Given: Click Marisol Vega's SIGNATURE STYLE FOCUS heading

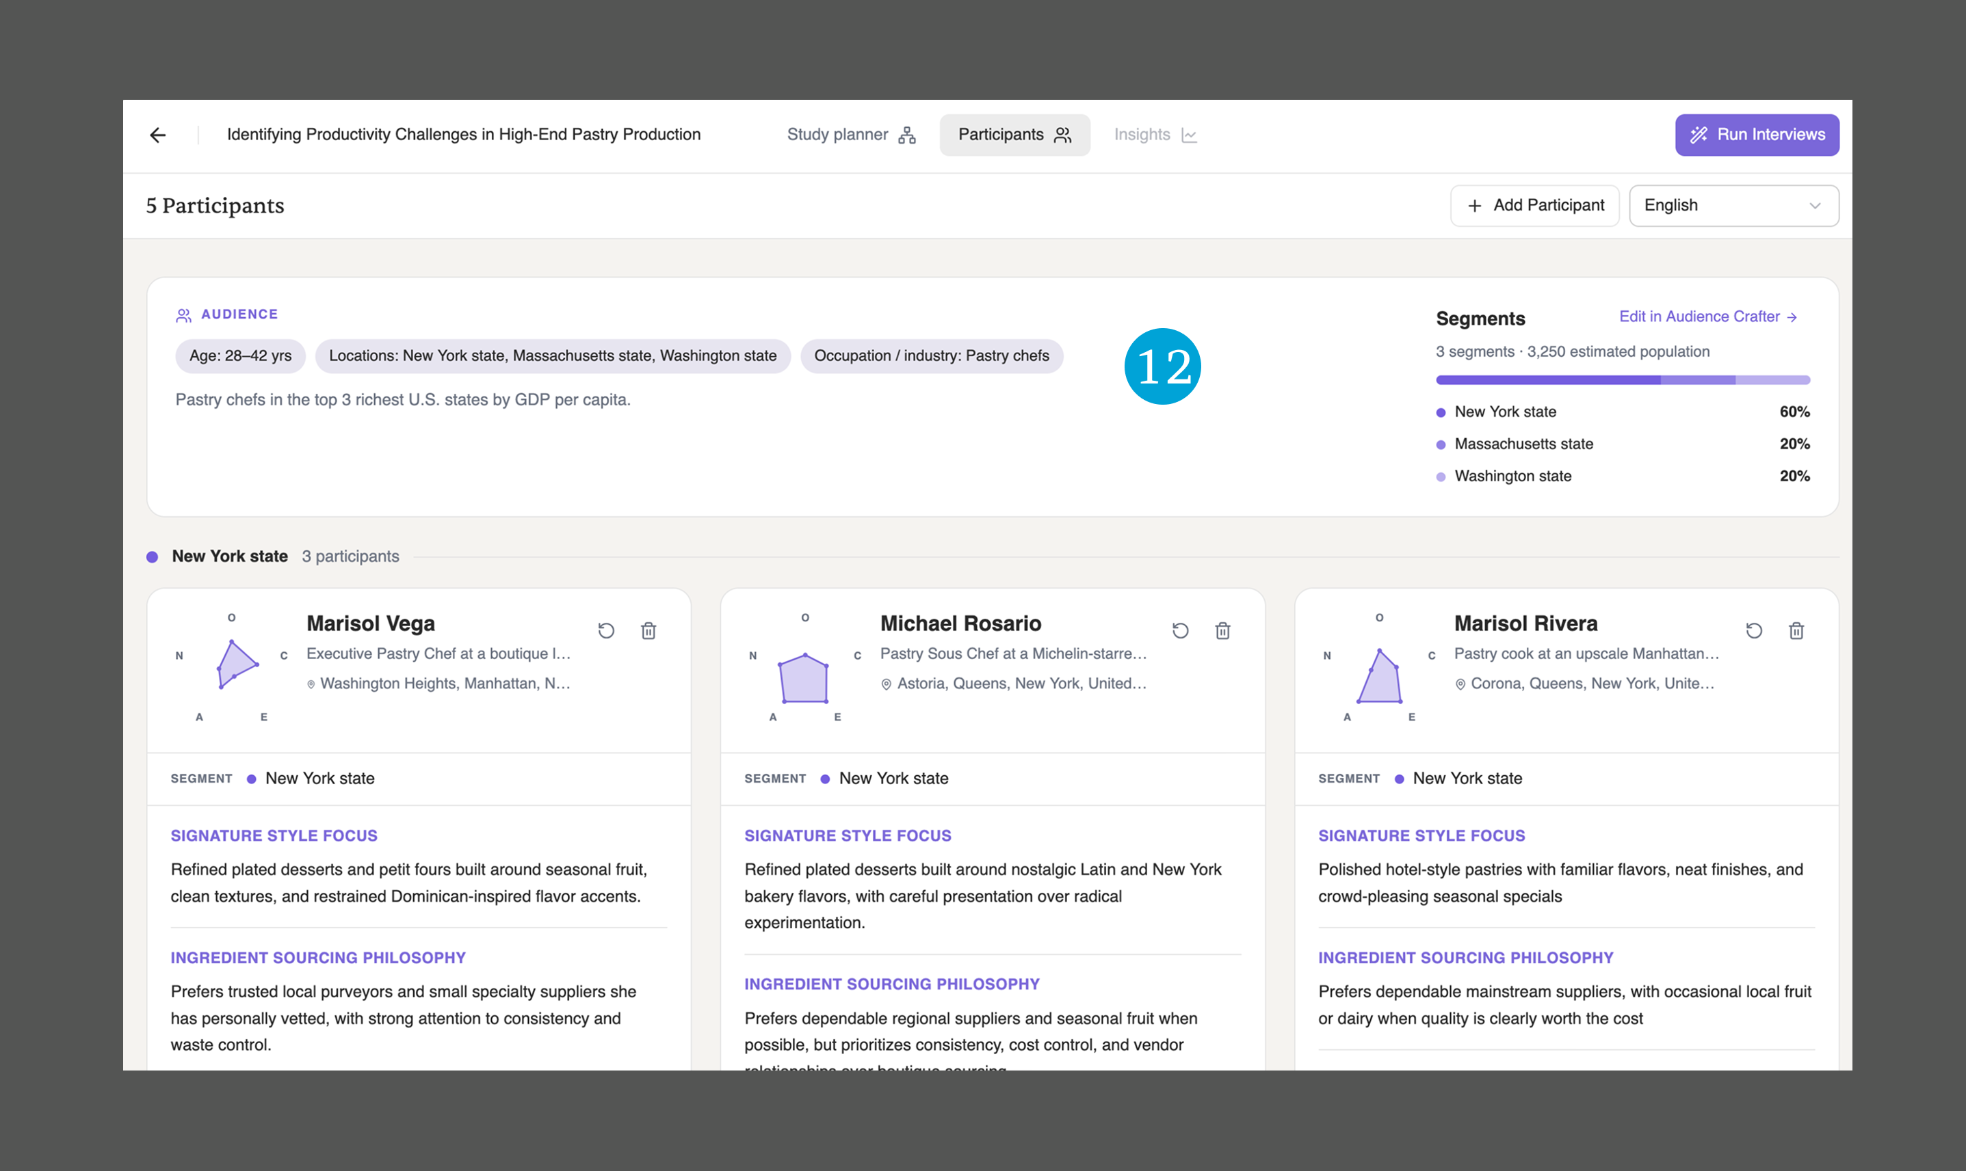Looking at the screenshot, I should (274, 835).
